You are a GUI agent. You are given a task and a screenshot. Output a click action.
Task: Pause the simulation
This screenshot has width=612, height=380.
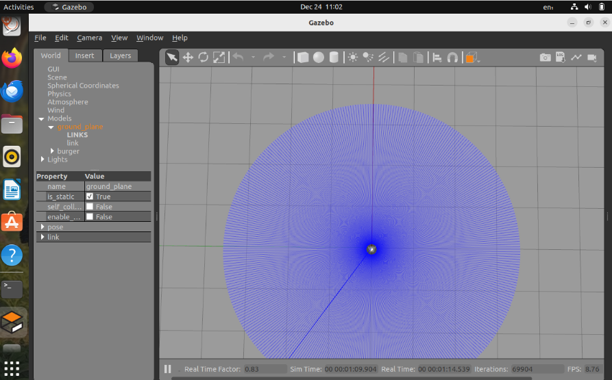coord(168,368)
